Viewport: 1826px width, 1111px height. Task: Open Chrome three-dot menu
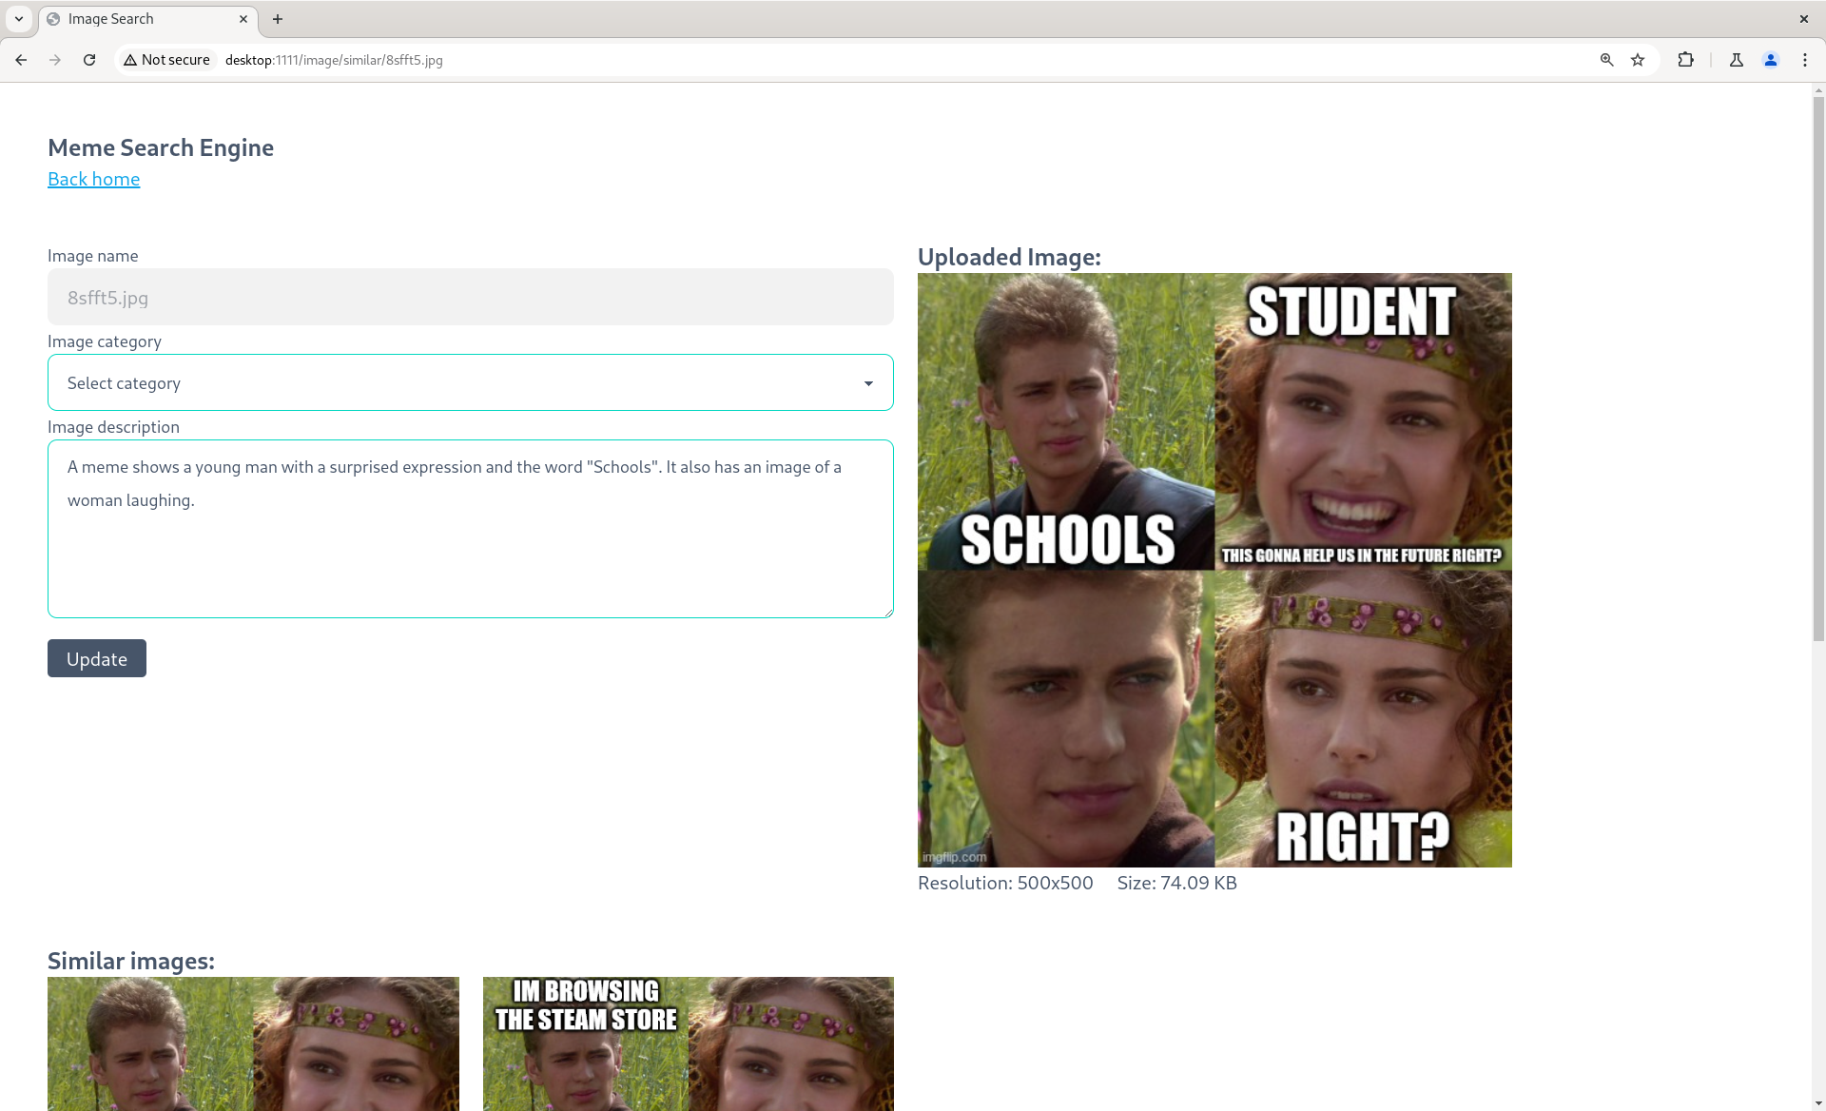pyautogui.click(x=1804, y=60)
